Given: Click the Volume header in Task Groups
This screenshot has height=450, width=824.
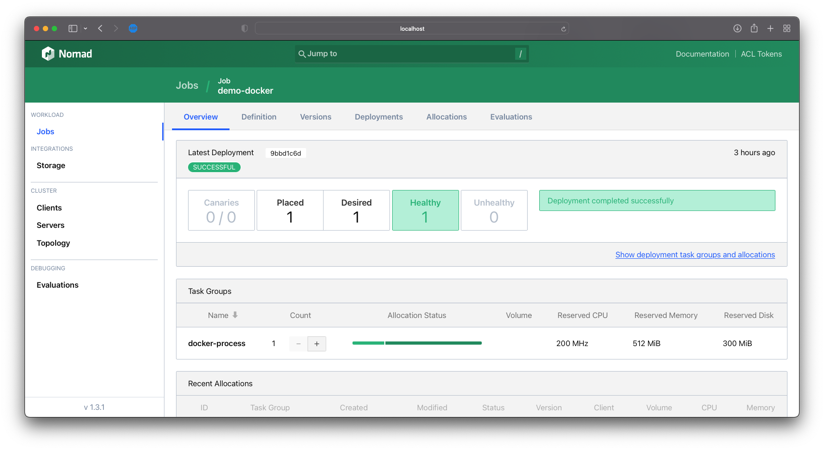Looking at the screenshot, I should [519, 315].
